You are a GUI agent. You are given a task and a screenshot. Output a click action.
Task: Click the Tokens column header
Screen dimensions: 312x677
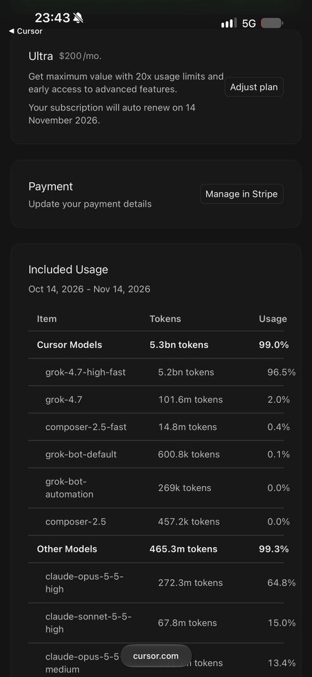pos(165,319)
